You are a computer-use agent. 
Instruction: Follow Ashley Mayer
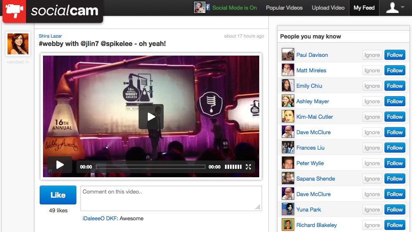click(394, 102)
